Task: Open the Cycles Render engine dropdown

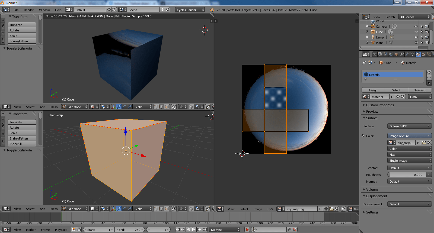Action: click(x=190, y=10)
